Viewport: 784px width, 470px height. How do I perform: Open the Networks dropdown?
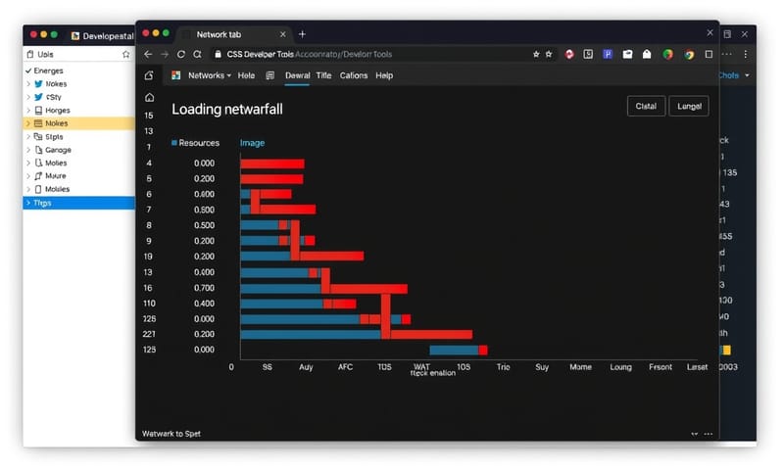209,75
